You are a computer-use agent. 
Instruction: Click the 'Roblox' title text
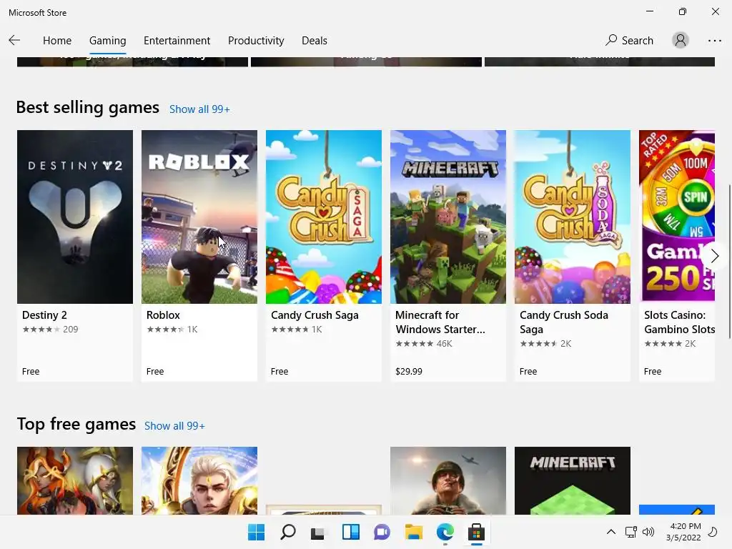163,315
